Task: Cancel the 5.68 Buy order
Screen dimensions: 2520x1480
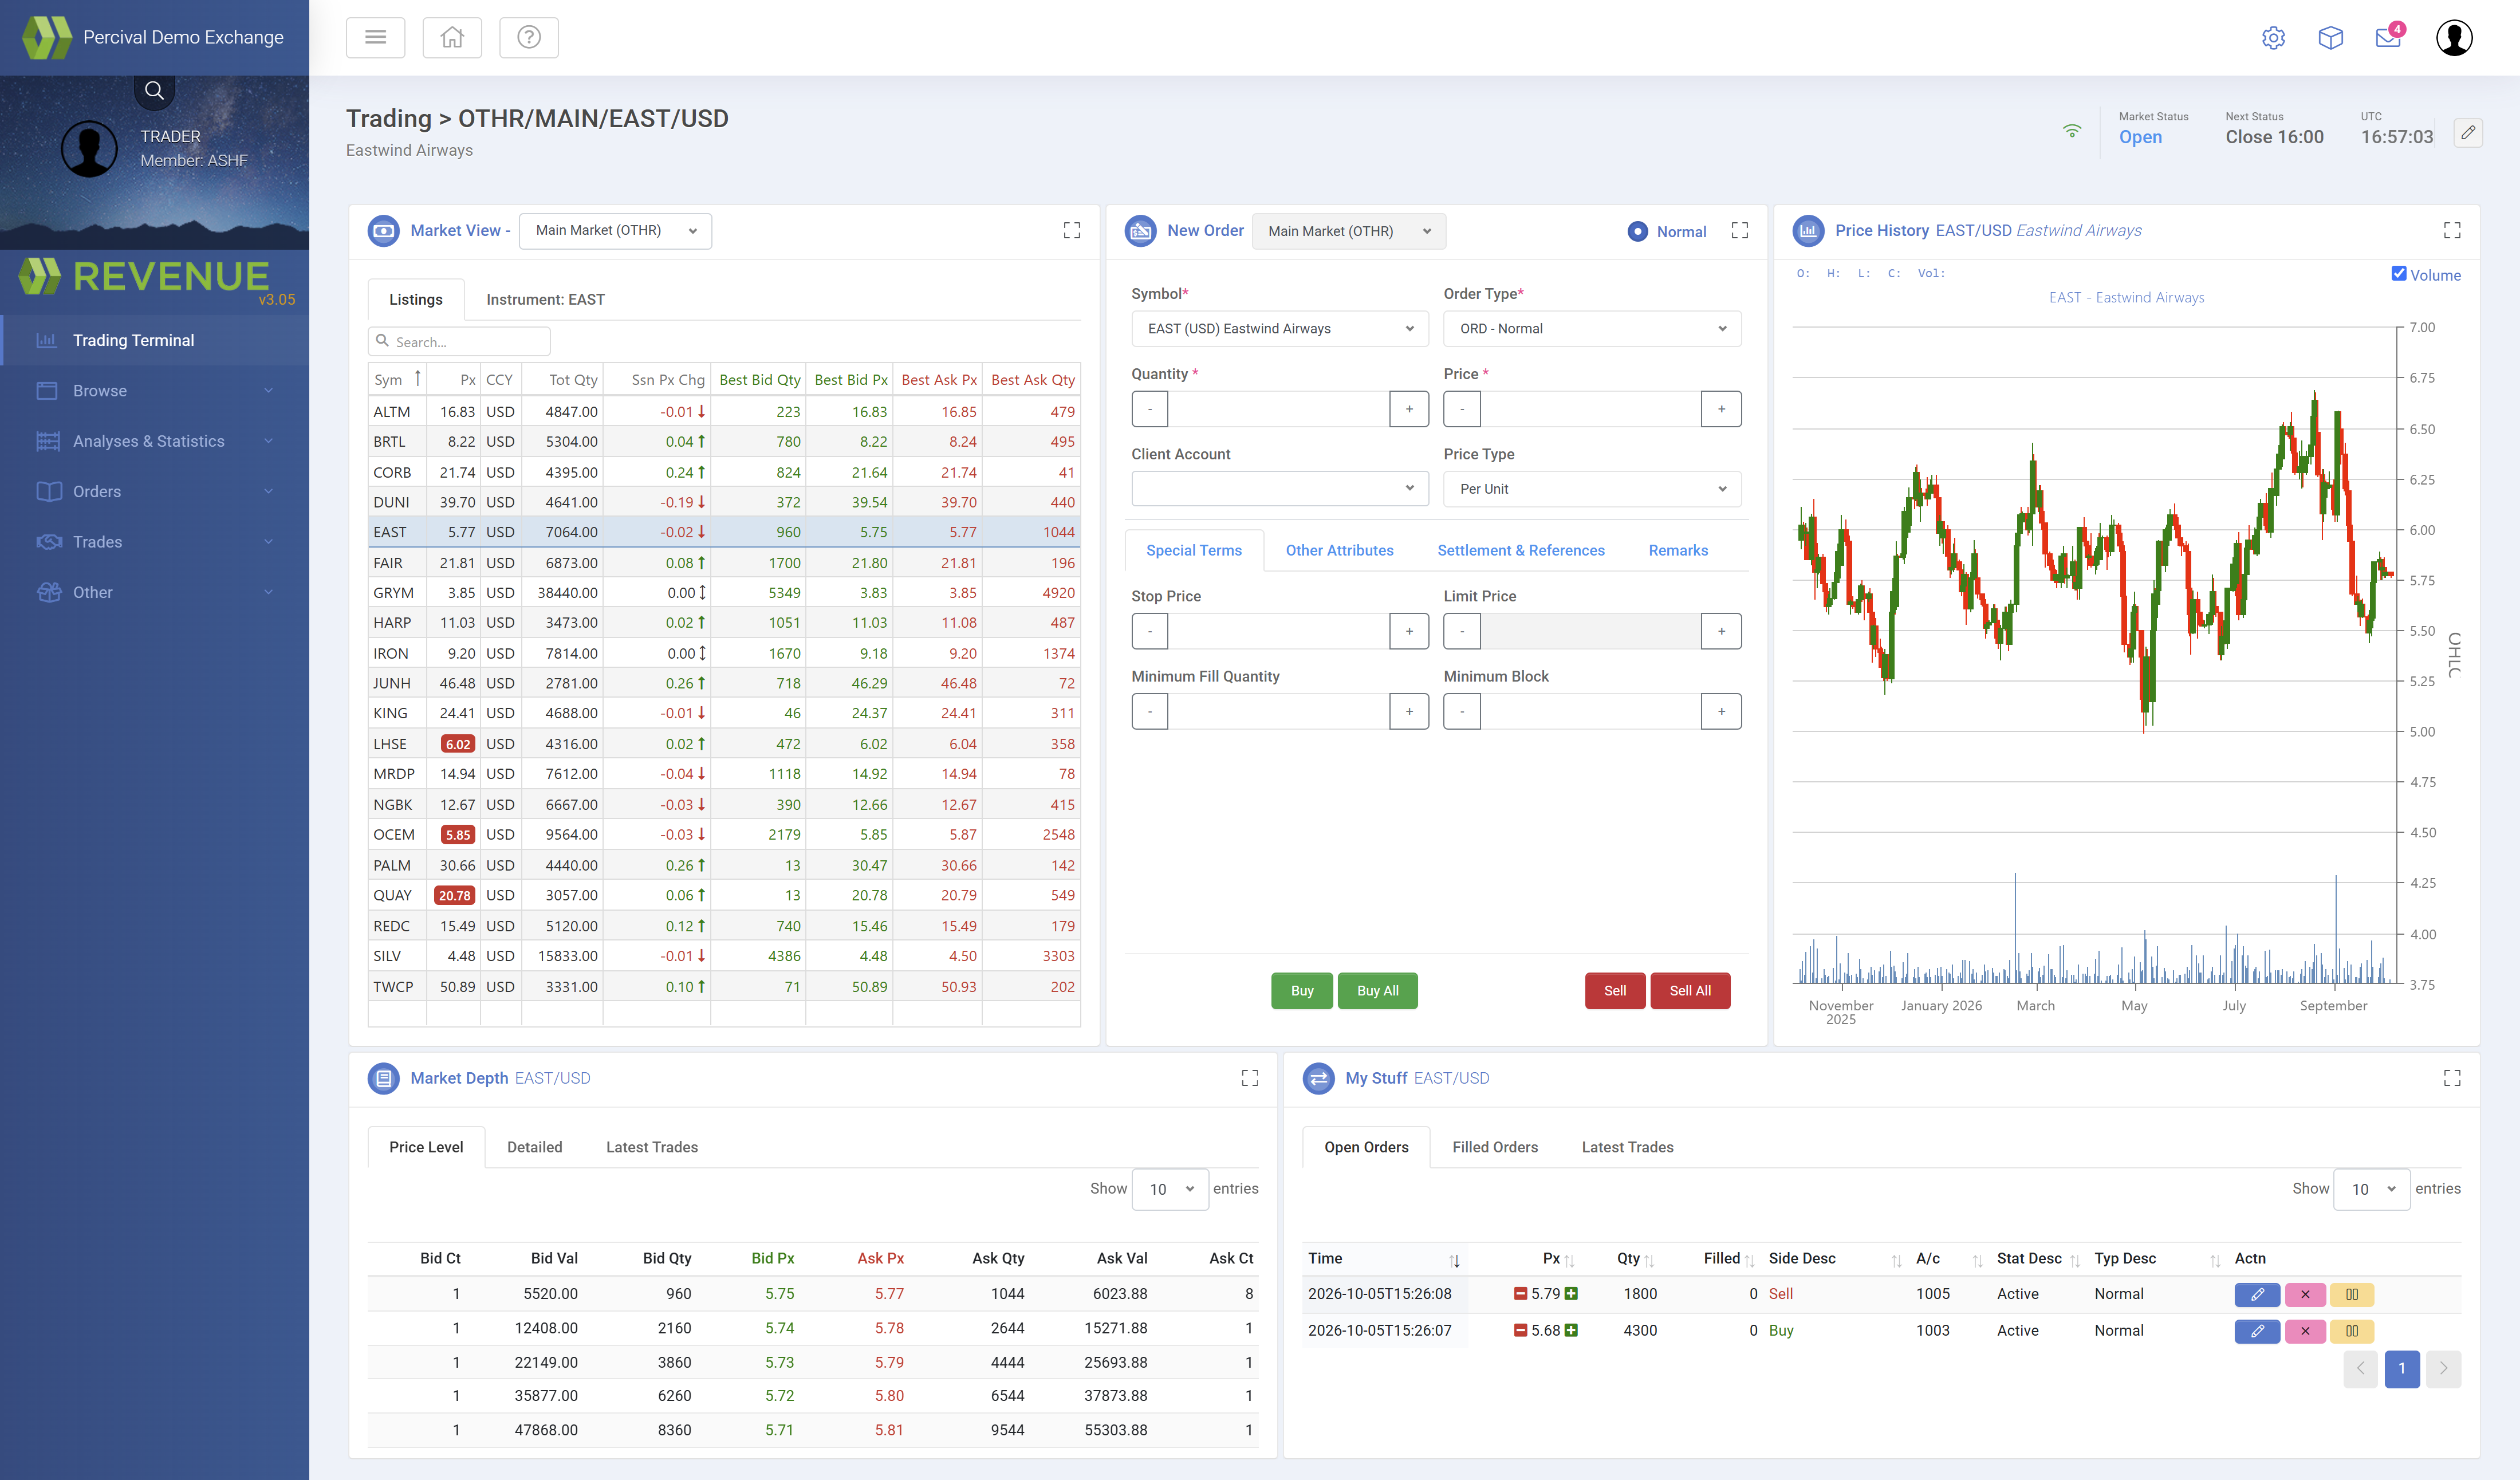Action: (x=2305, y=1331)
